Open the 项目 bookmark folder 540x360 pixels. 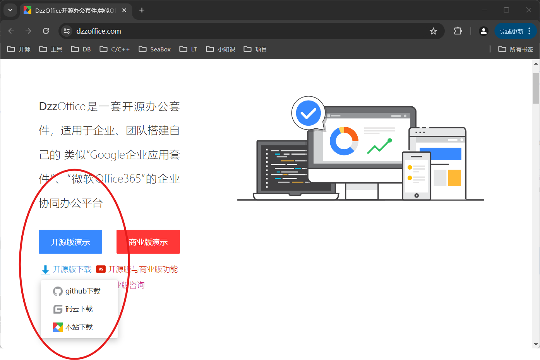(255, 49)
